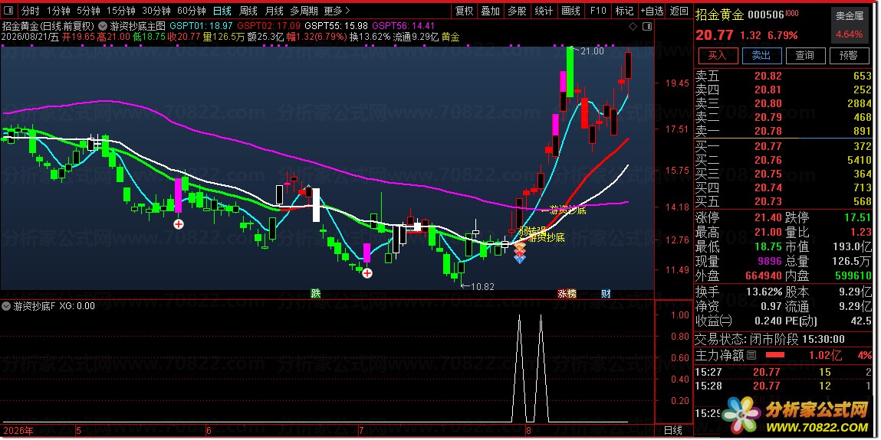Screen dimensions: 881x440
Task: Click the stock code 000506
Action: (766, 15)
